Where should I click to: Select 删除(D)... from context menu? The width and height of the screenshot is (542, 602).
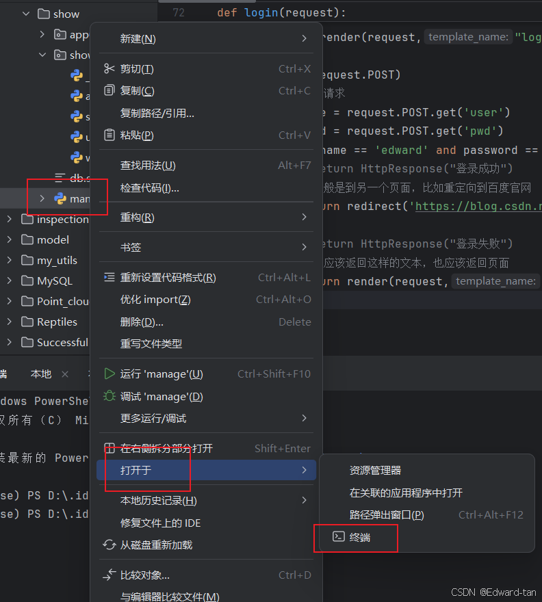206,322
